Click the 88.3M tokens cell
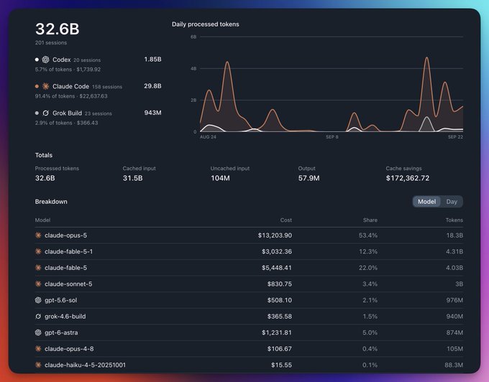The image size is (489, 382). point(454,365)
